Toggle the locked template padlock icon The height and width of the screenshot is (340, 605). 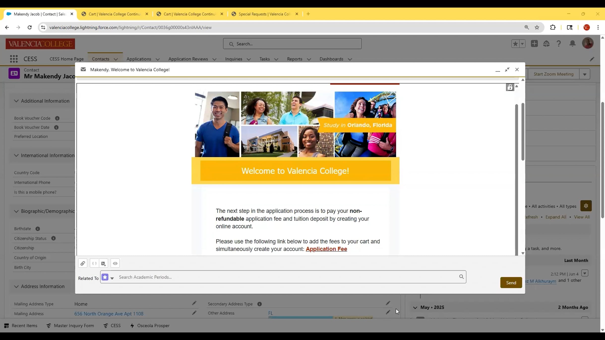point(510,87)
